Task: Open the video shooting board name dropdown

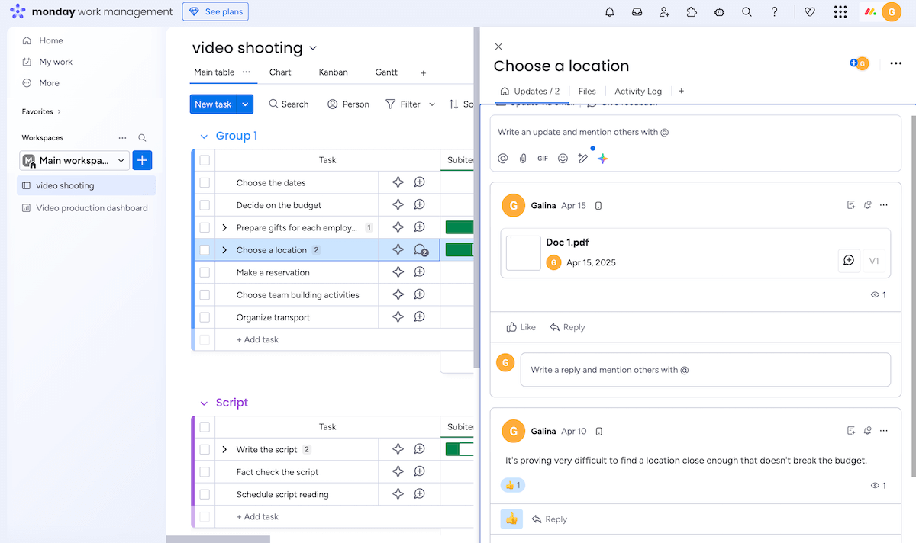Action: point(312,47)
